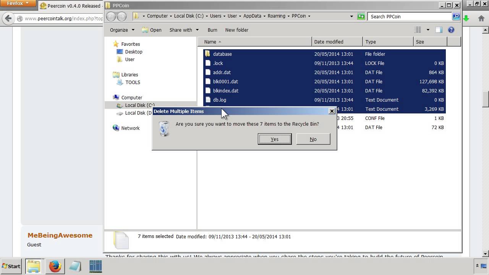The width and height of the screenshot is (489, 275).
Task: Select Computer in the address breadcrumb
Action: click(x=157, y=16)
